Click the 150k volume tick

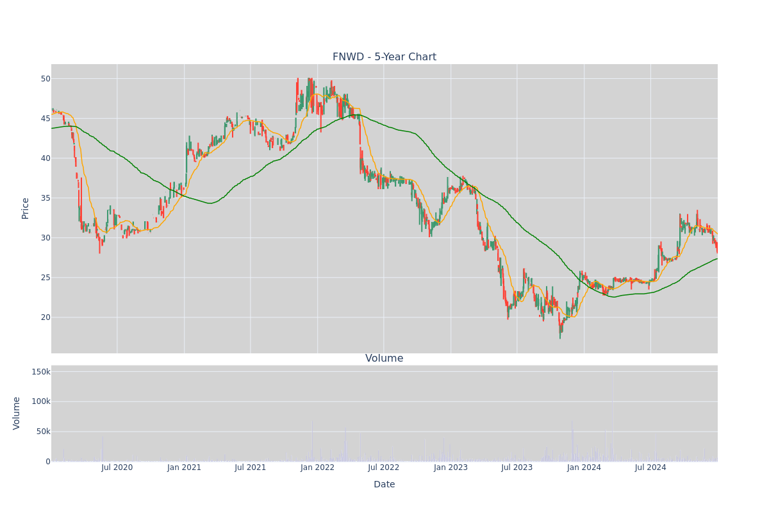click(41, 372)
